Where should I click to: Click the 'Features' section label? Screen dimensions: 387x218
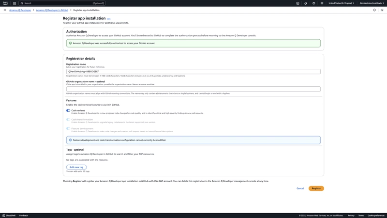click(71, 100)
